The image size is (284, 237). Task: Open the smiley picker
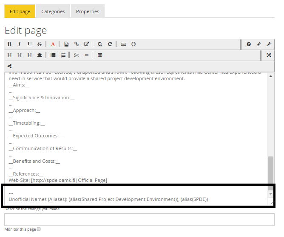[x=133, y=44]
